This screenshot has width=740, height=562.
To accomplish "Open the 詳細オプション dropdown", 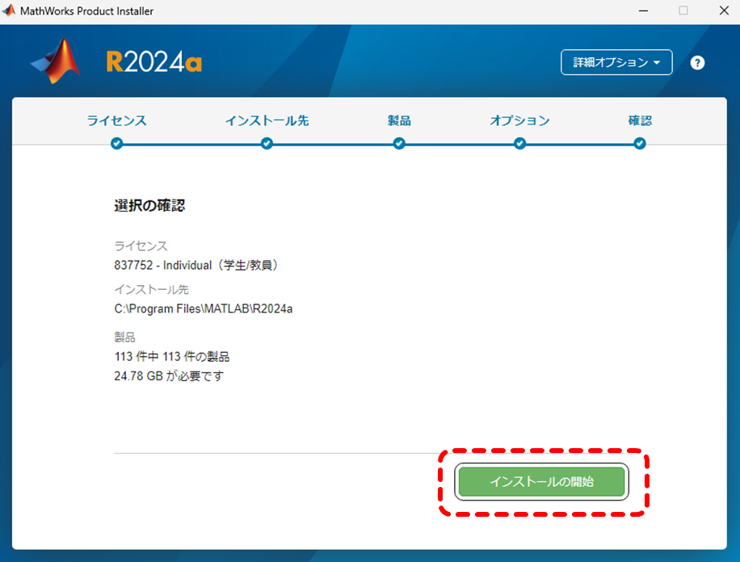I will [x=616, y=62].
